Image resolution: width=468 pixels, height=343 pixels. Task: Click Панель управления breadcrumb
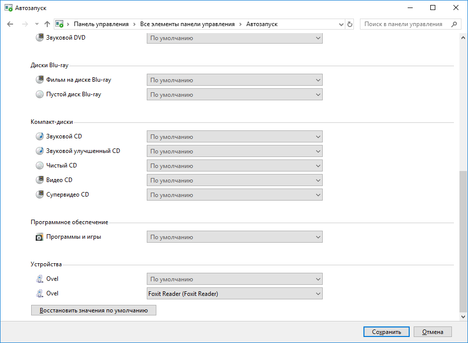tap(101, 24)
